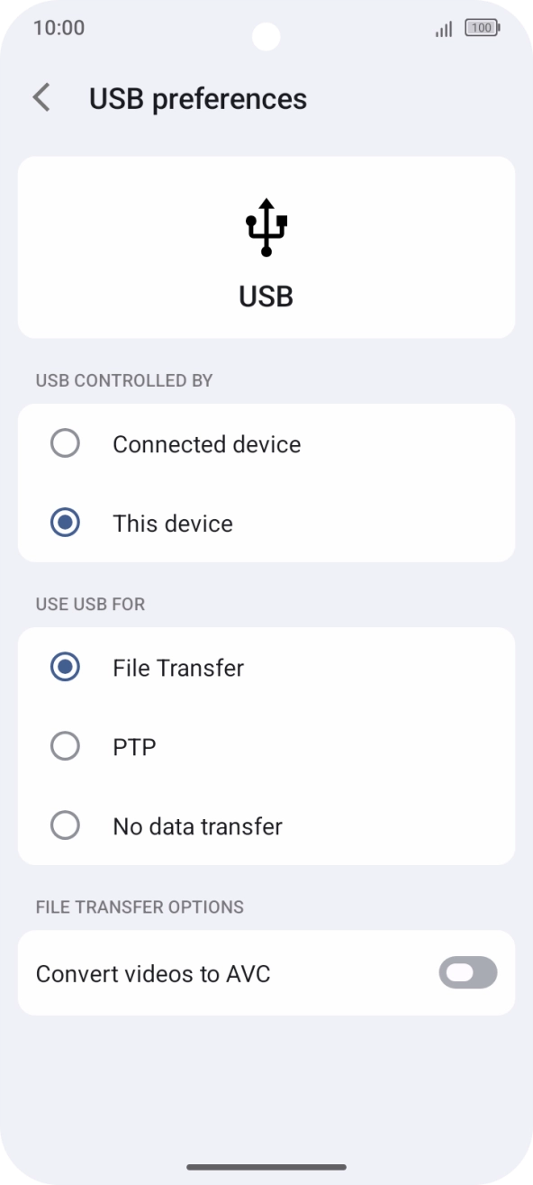
Task: Toggle the AVC conversion switch off
Action: [x=467, y=972]
